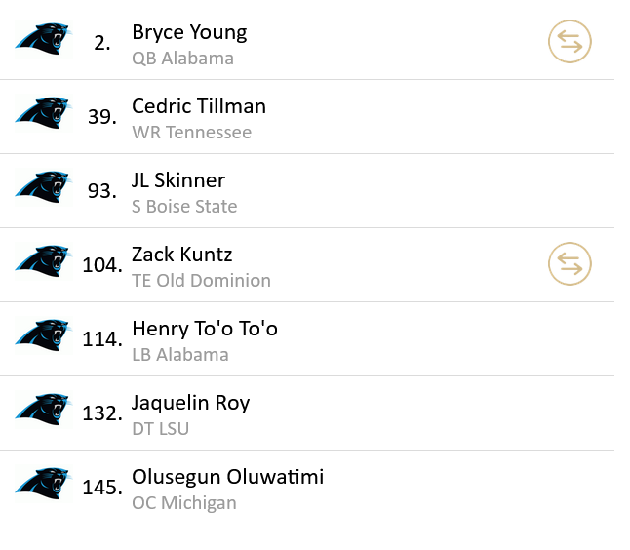This screenshot has height=550, width=630.
Task: Click pick number 145 in the list
Action: pyautogui.click(x=101, y=487)
